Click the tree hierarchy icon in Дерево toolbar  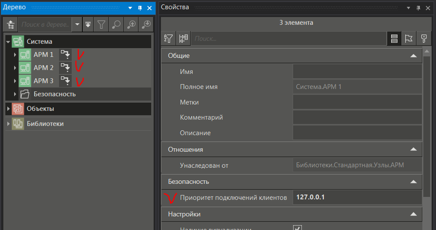pos(10,24)
